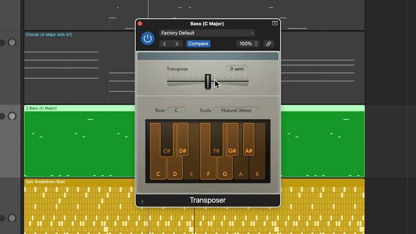Toggle the Transposer plugin power button
Viewport: 416px width, 234px height.
pyautogui.click(x=148, y=38)
